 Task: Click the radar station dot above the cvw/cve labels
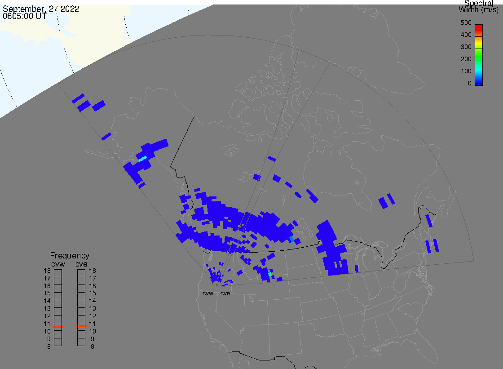click(x=217, y=285)
